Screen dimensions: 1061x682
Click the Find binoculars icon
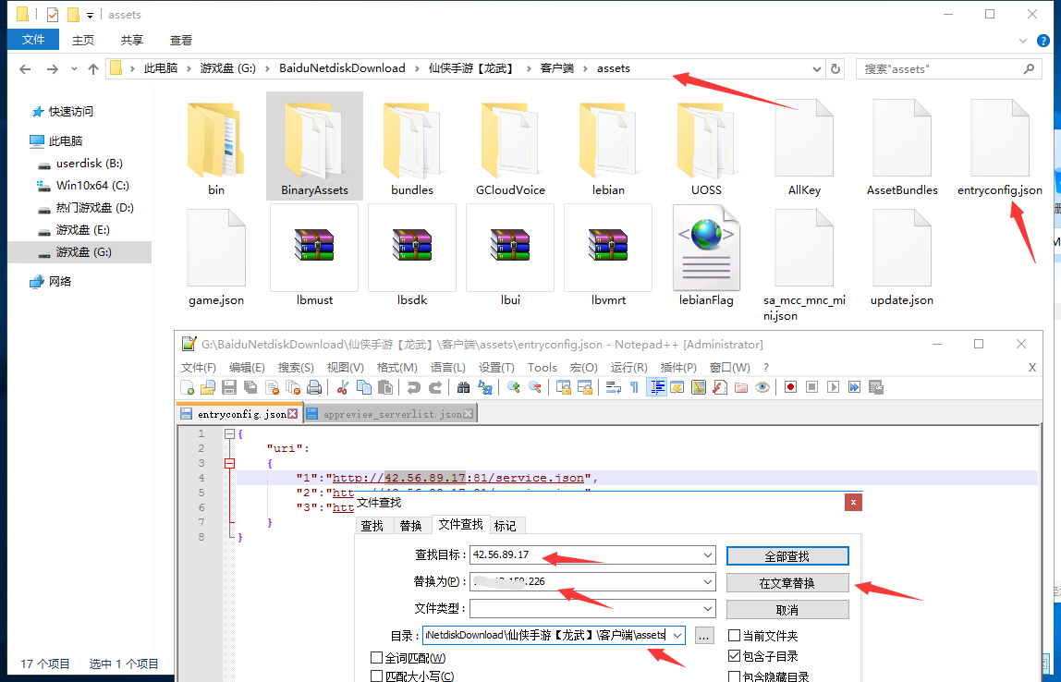click(463, 387)
